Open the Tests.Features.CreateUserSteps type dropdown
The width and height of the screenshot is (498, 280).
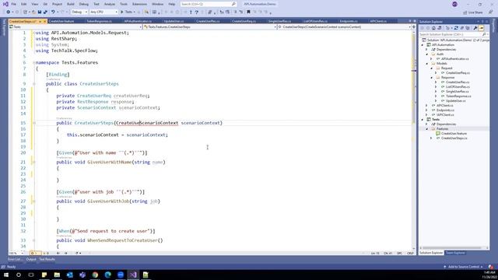pyautogui.click(x=210, y=27)
